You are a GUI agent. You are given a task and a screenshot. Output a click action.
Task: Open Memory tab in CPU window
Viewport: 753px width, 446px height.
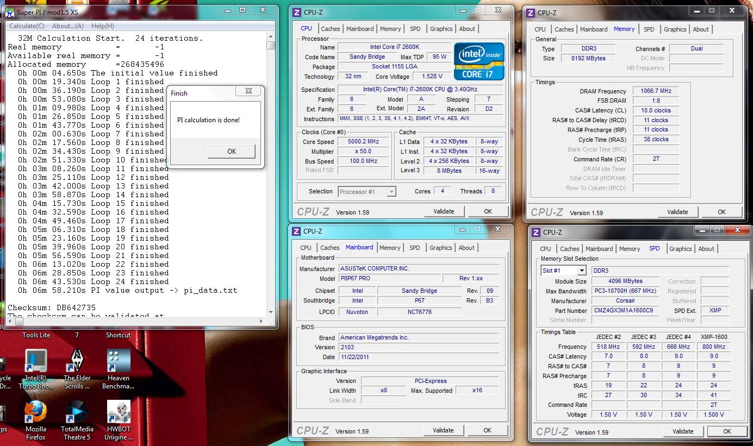[390, 29]
